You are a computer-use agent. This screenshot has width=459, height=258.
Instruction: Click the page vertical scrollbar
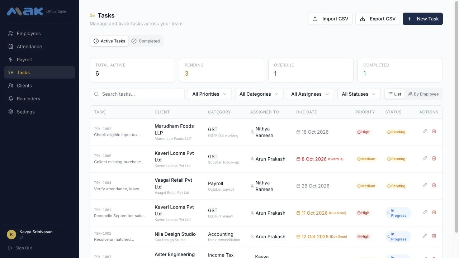click(456, 116)
